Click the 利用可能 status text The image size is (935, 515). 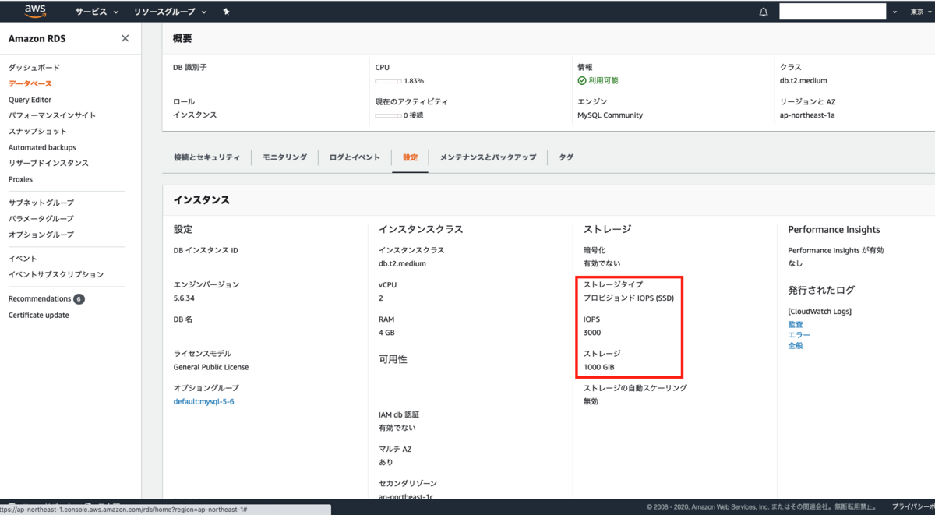coord(603,81)
